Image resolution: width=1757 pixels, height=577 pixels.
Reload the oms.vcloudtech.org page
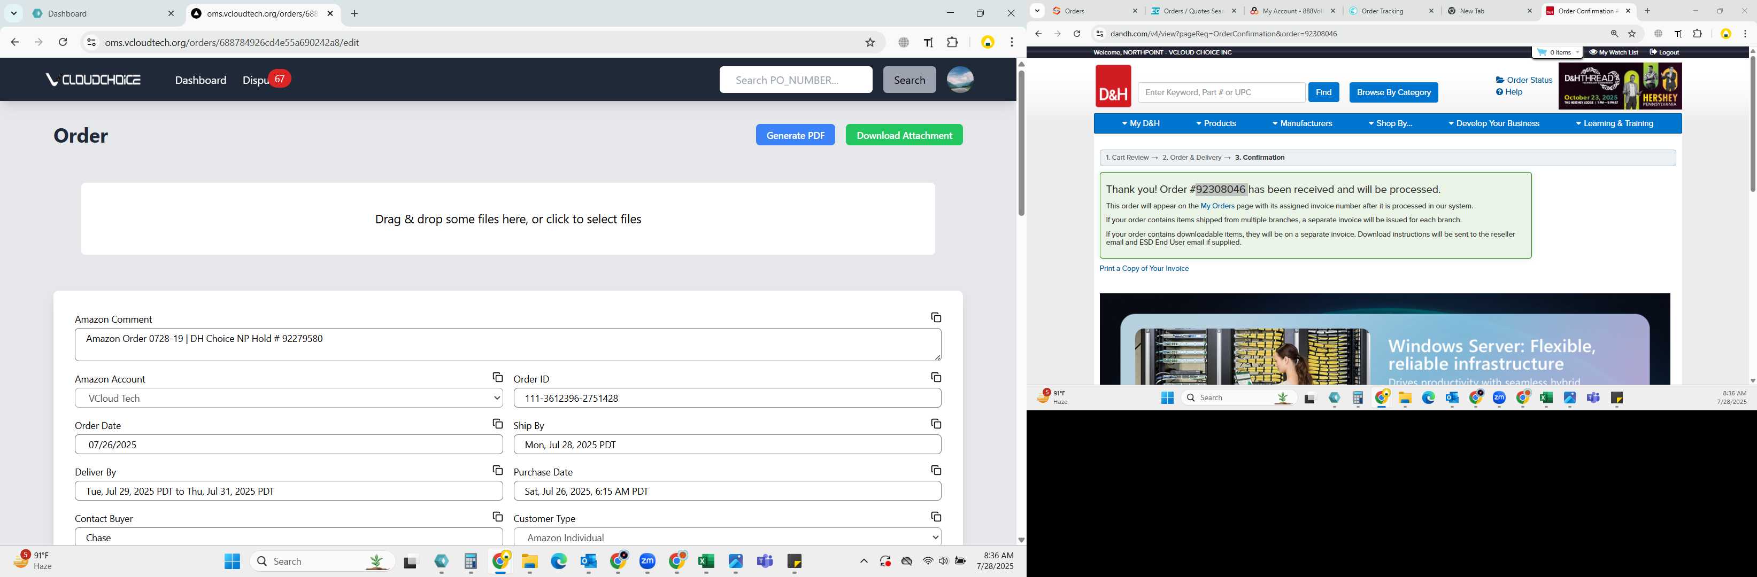[x=63, y=42]
